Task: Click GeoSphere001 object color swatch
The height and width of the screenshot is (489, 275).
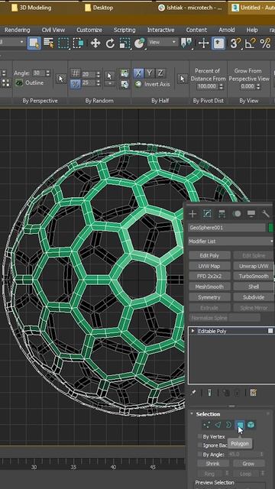Action: 271,228
